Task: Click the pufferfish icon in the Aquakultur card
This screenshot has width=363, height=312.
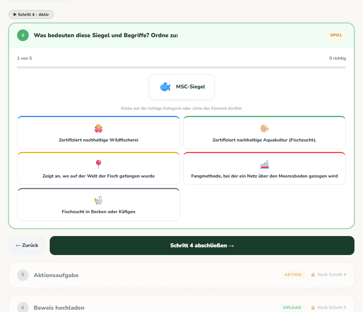Action: pyautogui.click(x=264, y=128)
